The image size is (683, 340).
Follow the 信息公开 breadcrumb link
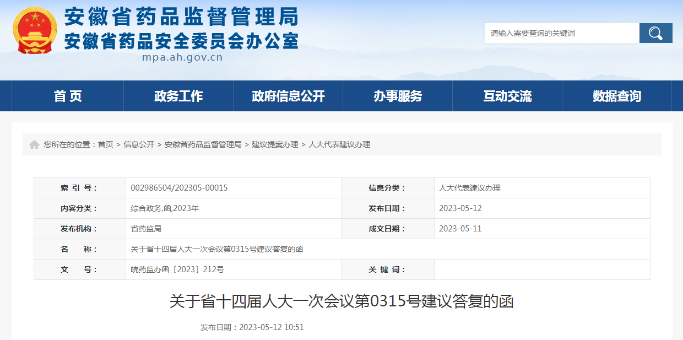[139, 144]
